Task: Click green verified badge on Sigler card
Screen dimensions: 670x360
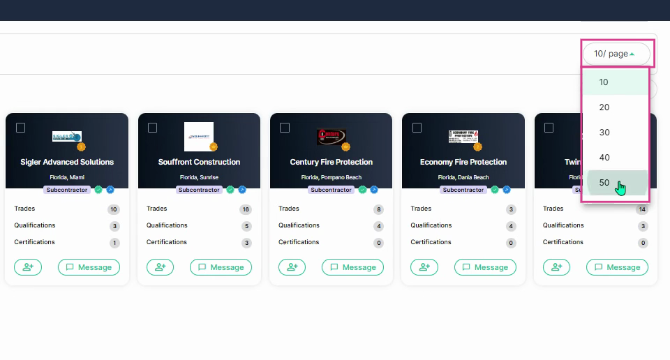Action: (x=98, y=190)
